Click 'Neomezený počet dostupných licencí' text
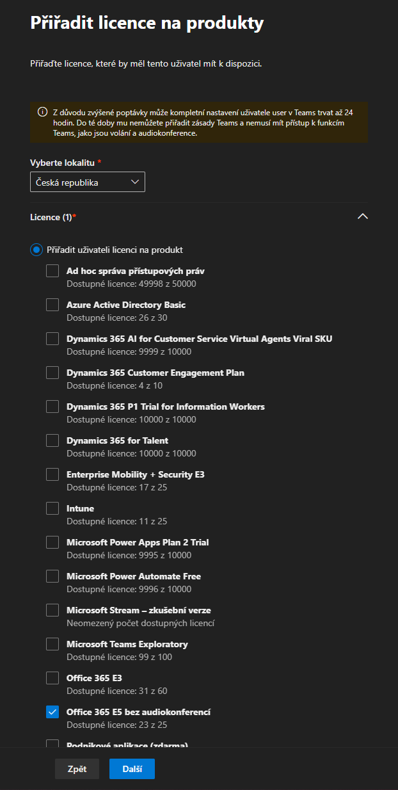This screenshot has width=398, height=790. 140,623
